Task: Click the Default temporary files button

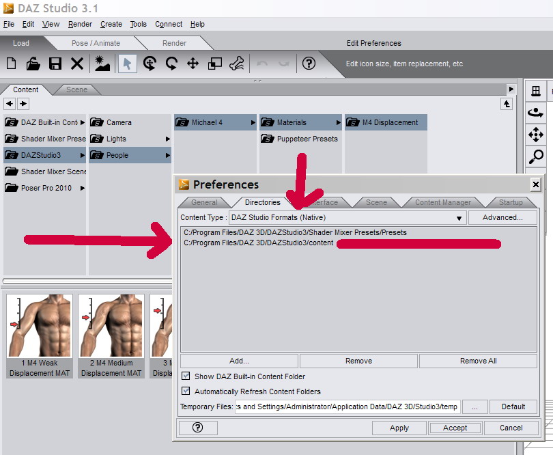Action: pos(513,406)
